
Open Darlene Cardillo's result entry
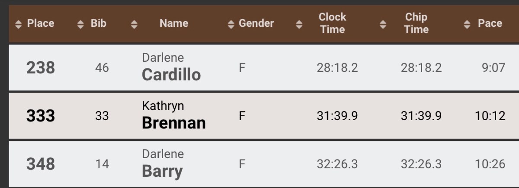click(x=171, y=68)
